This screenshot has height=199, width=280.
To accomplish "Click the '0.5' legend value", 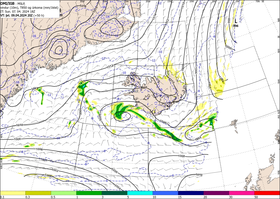I will 53,197.
